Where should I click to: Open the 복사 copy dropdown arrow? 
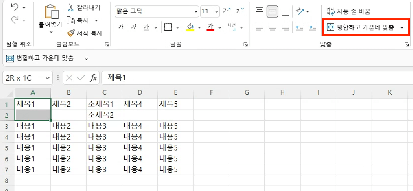(96, 20)
